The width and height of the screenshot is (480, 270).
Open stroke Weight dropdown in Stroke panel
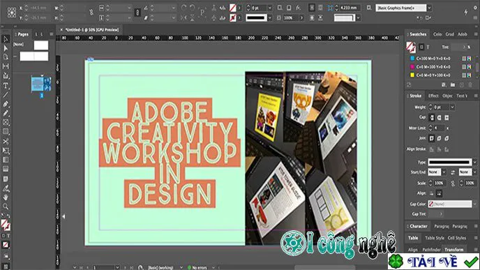click(x=452, y=107)
